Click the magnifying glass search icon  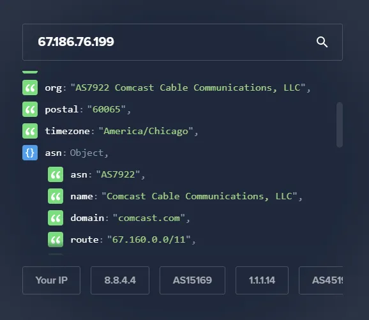coord(322,42)
